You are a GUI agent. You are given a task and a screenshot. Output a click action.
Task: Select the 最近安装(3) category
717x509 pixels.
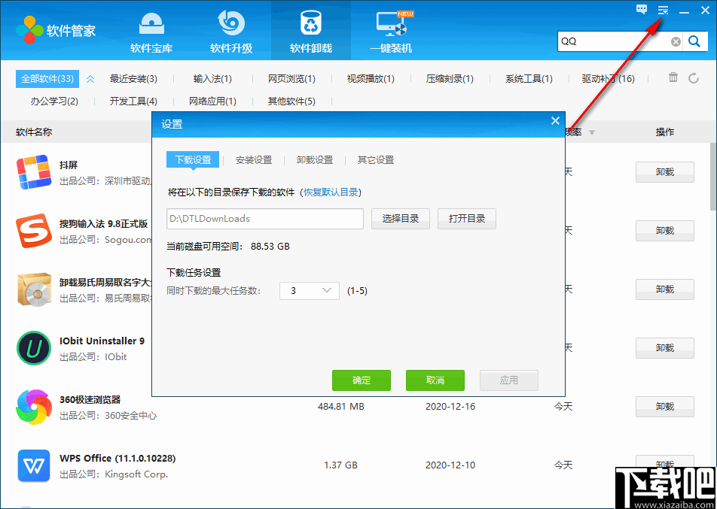(134, 77)
